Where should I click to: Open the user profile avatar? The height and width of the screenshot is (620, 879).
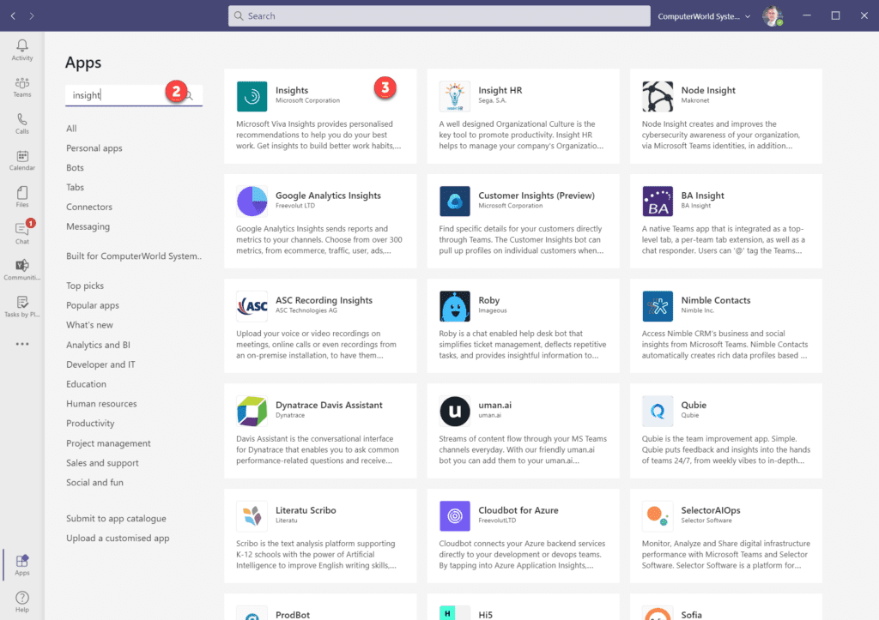pyautogui.click(x=772, y=15)
